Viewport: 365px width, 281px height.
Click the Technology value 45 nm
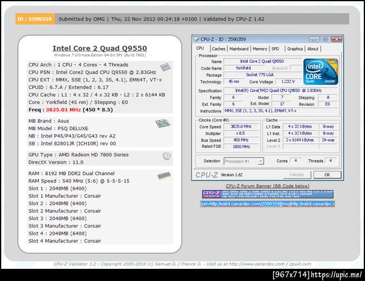[x=234, y=82]
